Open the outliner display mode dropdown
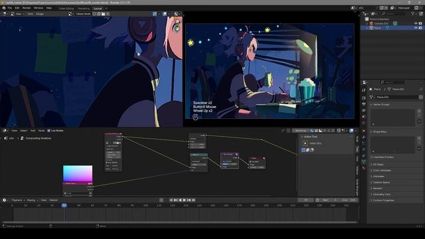 (x=374, y=13)
